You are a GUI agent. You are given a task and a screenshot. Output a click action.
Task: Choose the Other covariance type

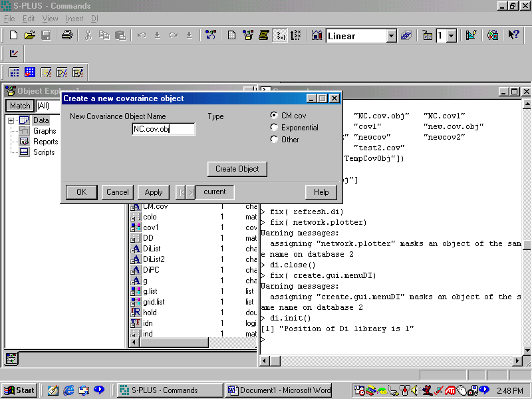click(274, 140)
